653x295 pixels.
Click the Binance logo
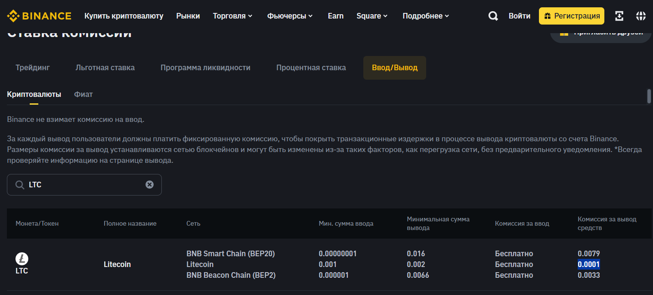pyautogui.click(x=39, y=16)
